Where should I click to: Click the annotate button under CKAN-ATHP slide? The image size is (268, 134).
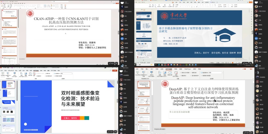tap(111, 63)
